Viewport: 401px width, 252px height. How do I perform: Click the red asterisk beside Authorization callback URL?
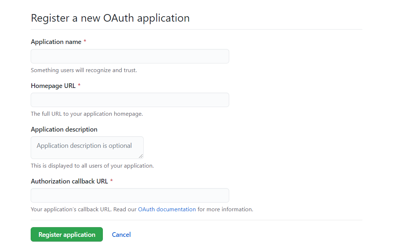point(112,181)
